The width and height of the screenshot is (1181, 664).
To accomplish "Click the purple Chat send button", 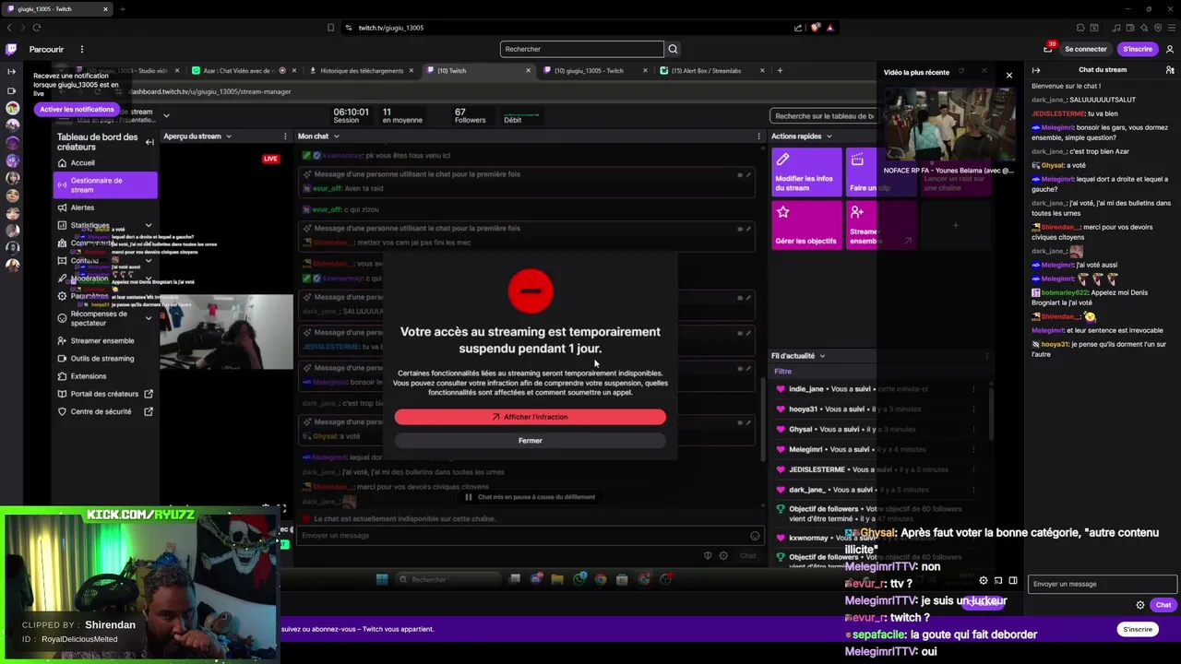I will (1163, 605).
